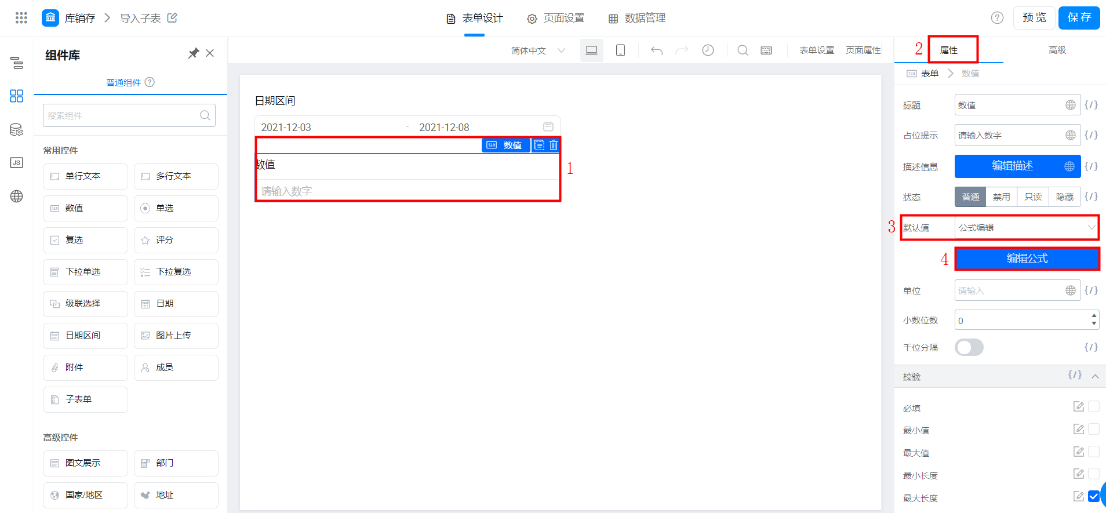Set status to 只读
Image resolution: width=1106 pixels, height=513 pixels.
1033,197
